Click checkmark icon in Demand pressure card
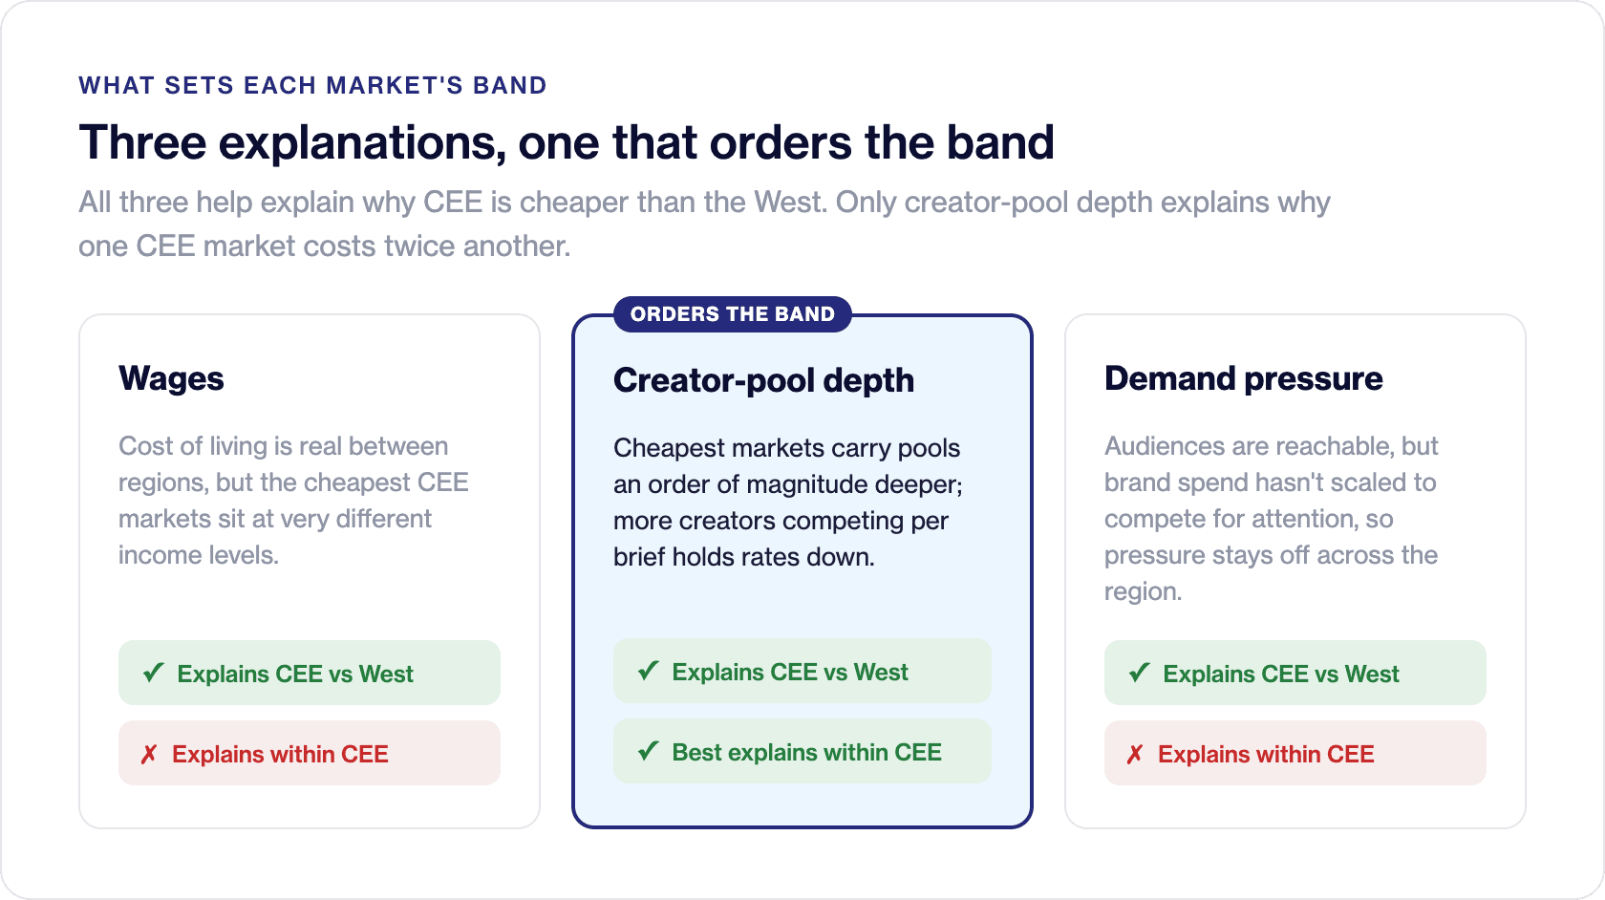Viewport: 1605px width, 900px height. 1139,673
